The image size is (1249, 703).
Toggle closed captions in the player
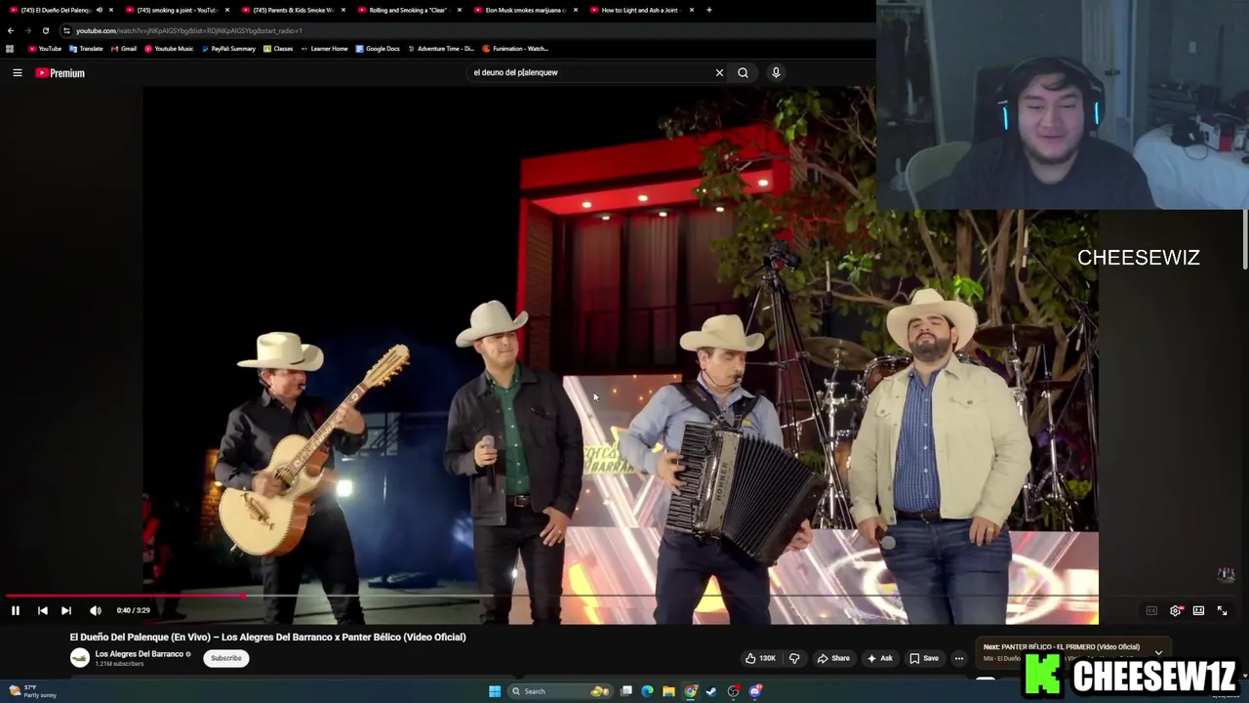(1151, 610)
